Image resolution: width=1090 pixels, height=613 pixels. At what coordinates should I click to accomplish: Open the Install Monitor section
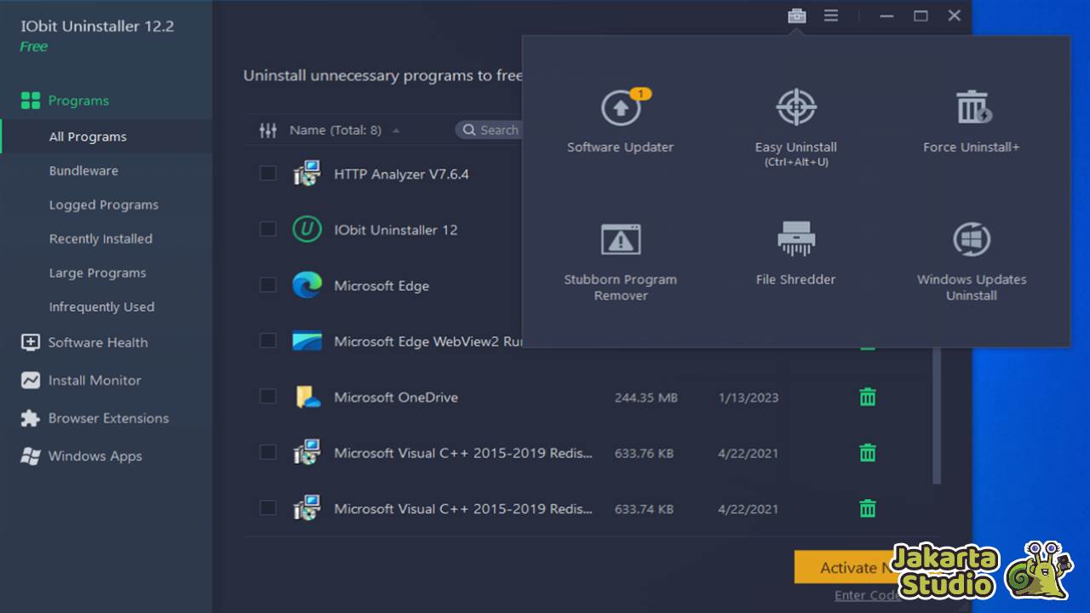pyautogui.click(x=95, y=381)
